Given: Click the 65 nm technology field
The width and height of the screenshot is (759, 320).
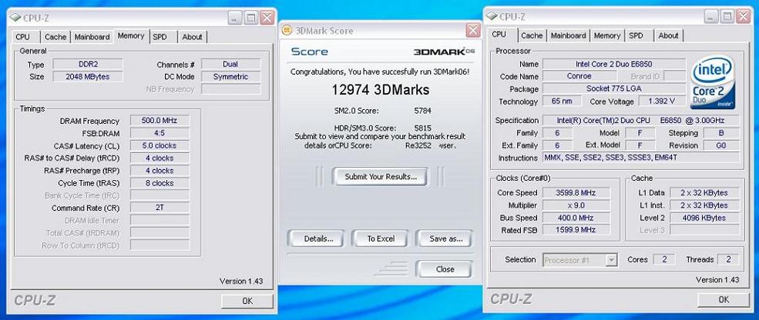Looking at the screenshot, I should point(562,101).
